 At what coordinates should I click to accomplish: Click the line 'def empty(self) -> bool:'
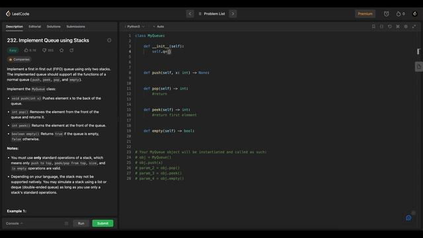pos(169,131)
